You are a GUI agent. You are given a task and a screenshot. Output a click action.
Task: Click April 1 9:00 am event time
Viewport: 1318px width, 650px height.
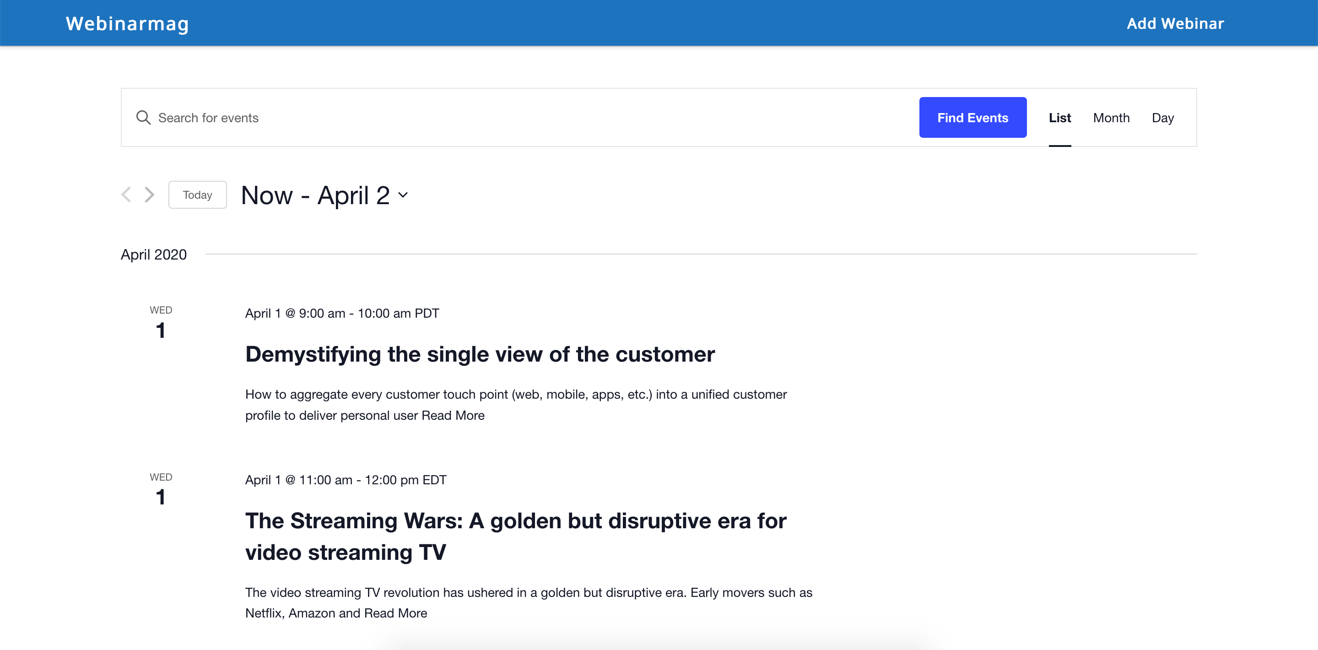[x=342, y=313]
